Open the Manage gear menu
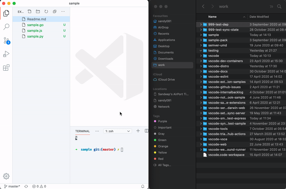The image size is (286, 189). tap(6, 176)
